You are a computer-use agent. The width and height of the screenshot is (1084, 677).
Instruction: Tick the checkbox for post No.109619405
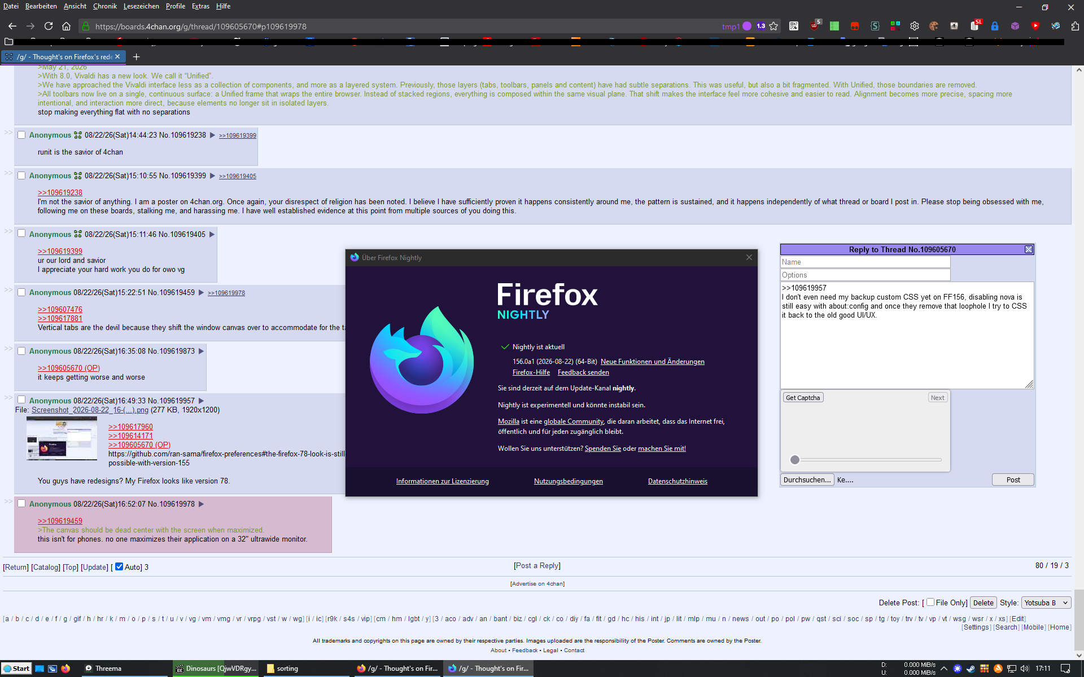pos(21,234)
